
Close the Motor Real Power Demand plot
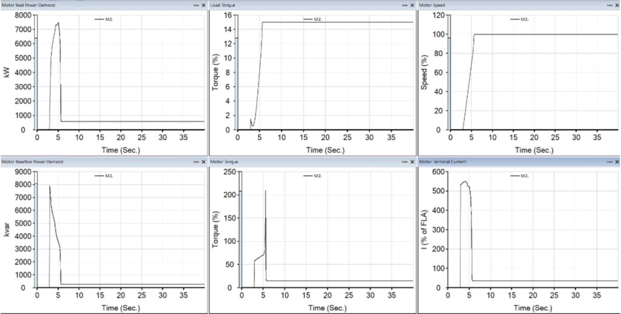[203, 5]
